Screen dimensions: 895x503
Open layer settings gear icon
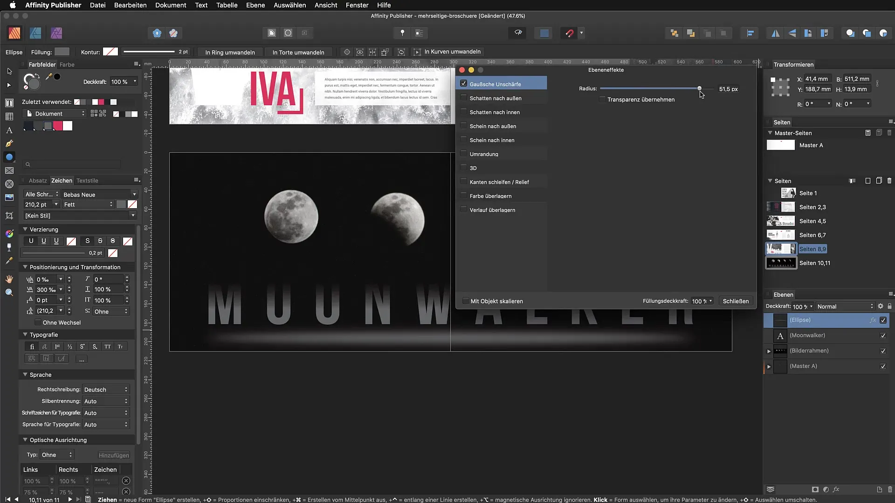[881, 306]
